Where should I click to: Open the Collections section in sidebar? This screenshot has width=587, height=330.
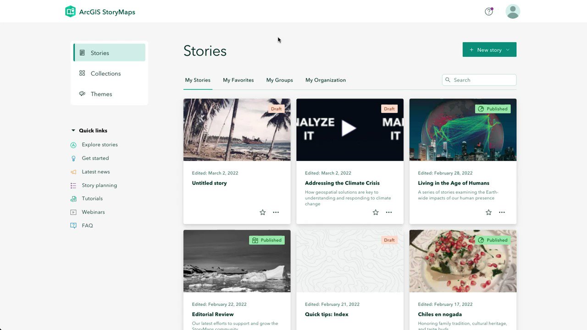(x=105, y=73)
